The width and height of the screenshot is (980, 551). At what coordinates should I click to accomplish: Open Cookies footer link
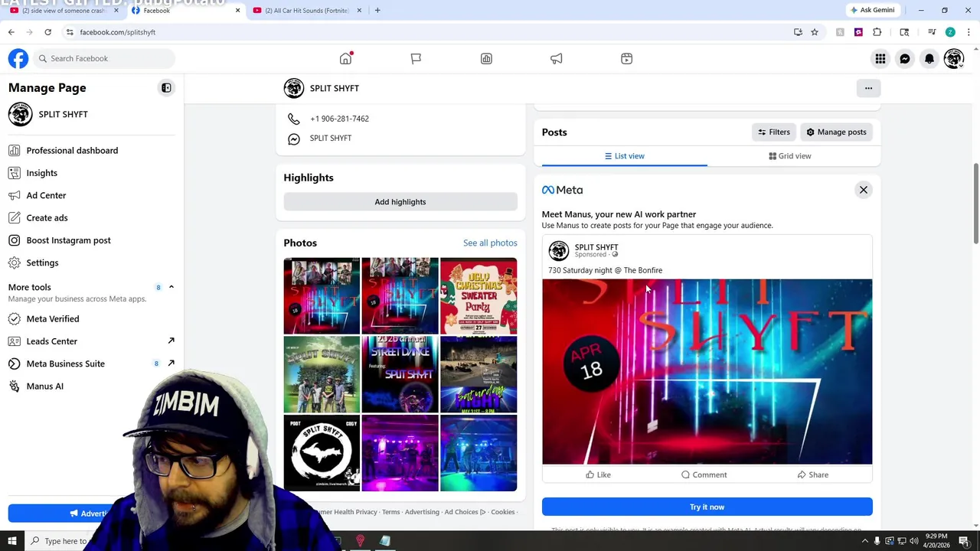point(503,512)
